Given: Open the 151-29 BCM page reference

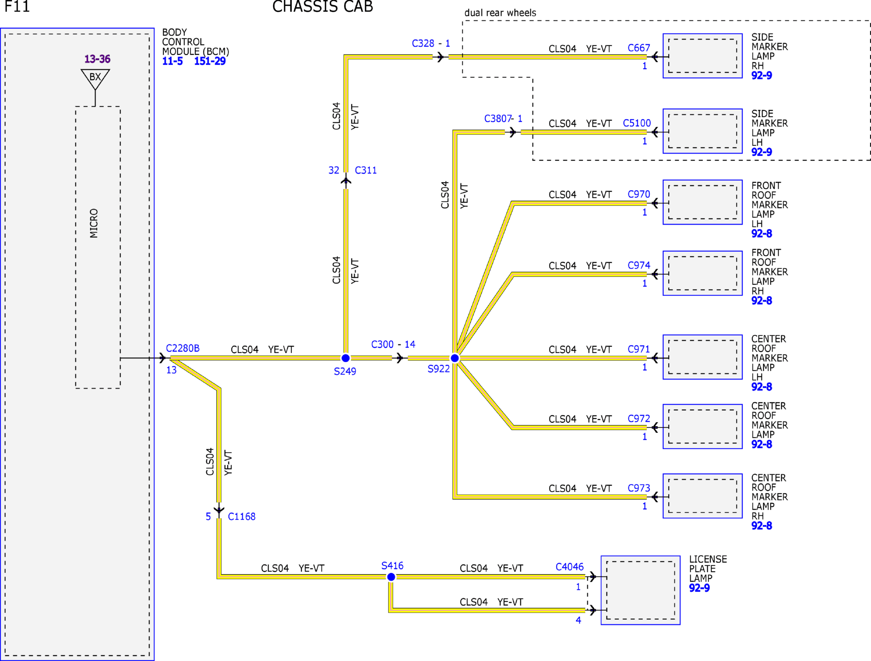Looking at the screenshot, I should [x=210, y=61].
